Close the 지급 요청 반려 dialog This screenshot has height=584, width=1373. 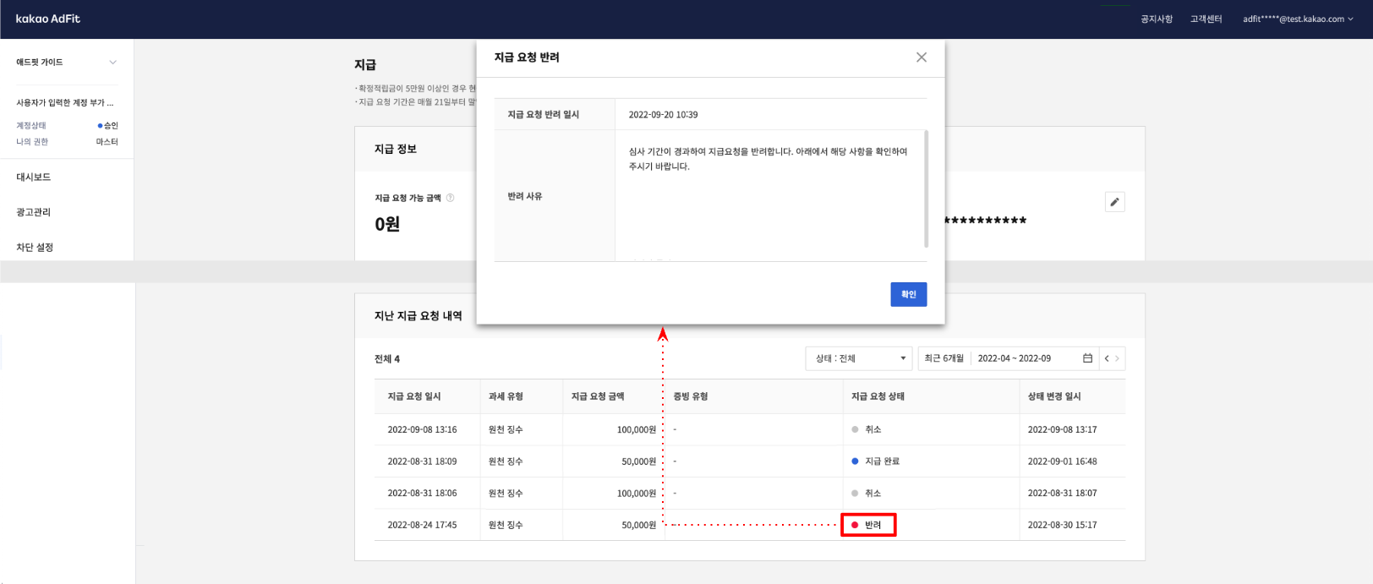coord(921,57)
